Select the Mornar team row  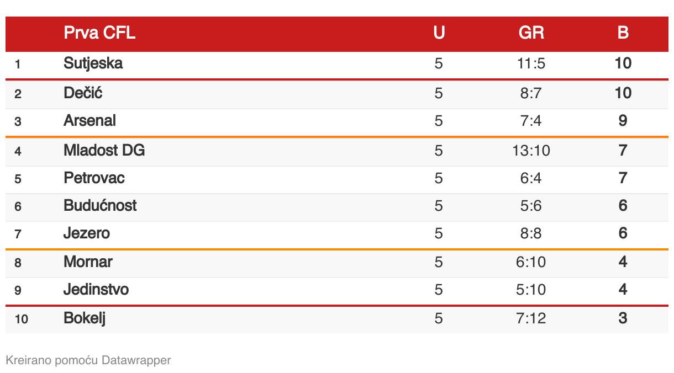[x=337, y=263]
